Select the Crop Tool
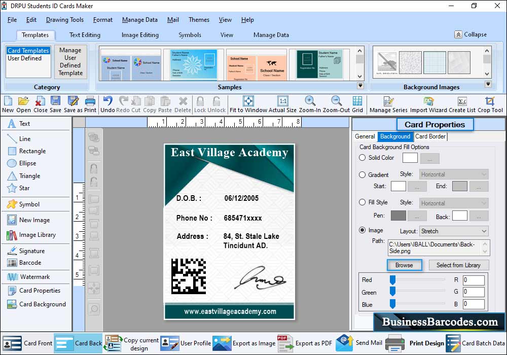The image size is (507, 355). point(490,104)
